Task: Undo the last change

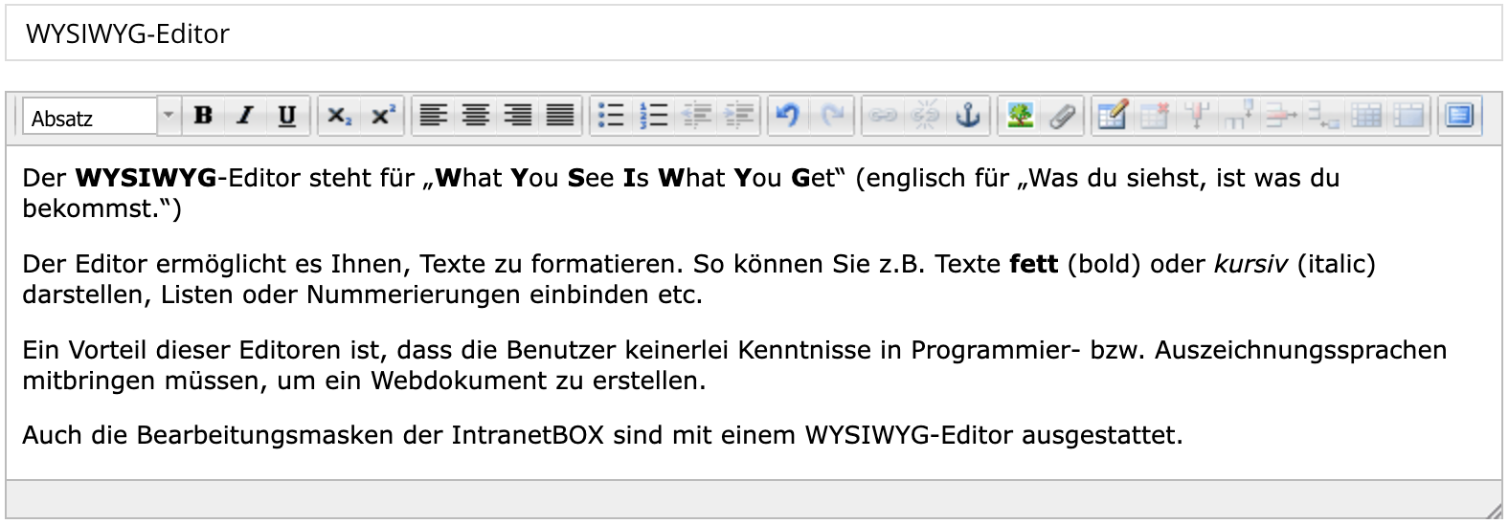Action: 788,116
